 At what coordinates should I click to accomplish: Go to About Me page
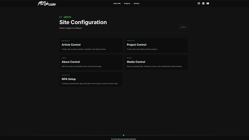(x=117, y=3)
